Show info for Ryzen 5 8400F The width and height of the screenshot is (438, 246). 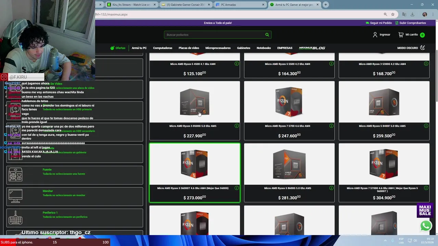coord(426,126)
